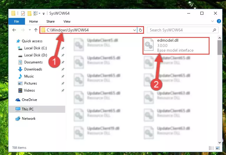Click the New folder quick access icon
This screenshot has height=155, width=226.
tap(29, 14)
